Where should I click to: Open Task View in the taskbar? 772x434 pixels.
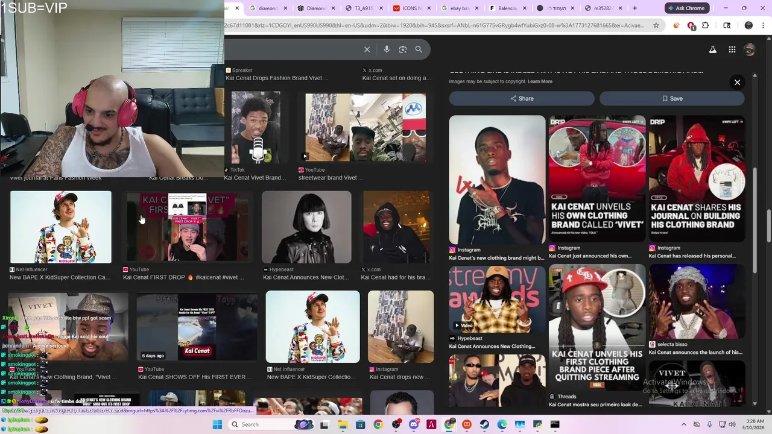coord(324,424)
